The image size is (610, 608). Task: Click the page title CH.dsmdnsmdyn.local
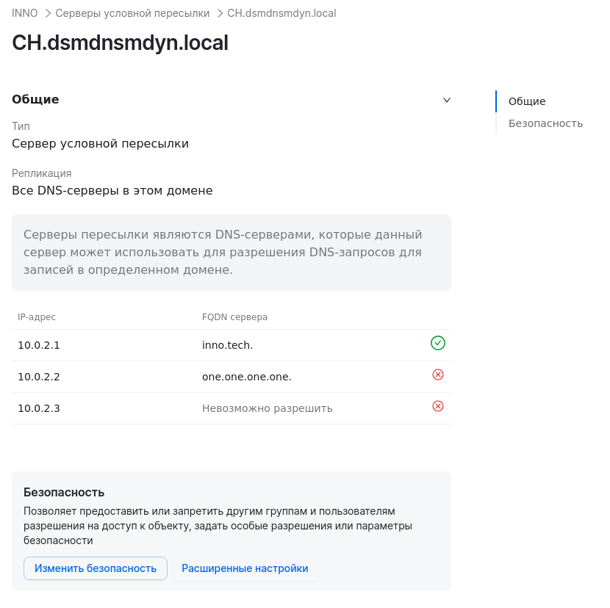pyautogui.click(x=121, y=43)
